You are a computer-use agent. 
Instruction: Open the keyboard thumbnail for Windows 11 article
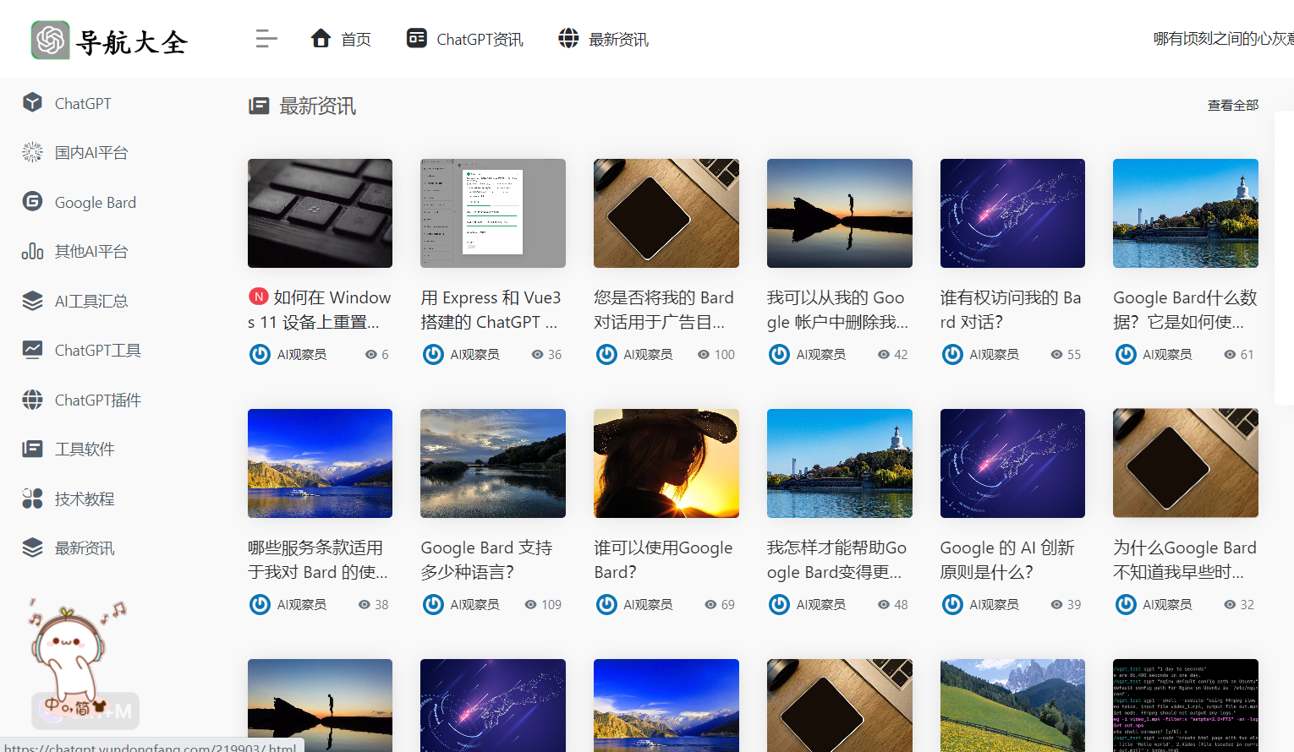click(x=320, y=213)
